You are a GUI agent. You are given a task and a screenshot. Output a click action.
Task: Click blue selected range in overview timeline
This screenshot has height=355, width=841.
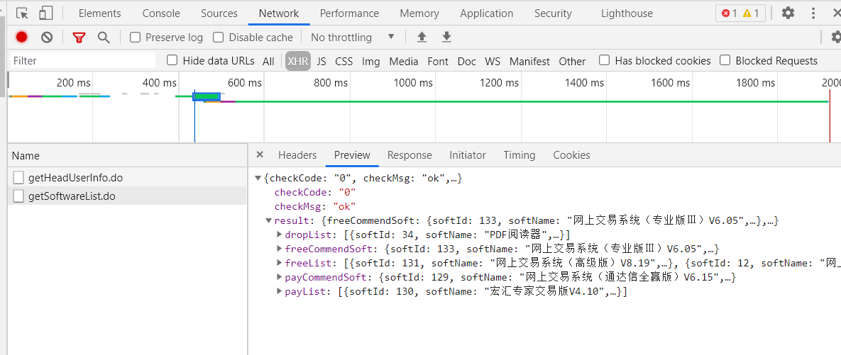[x=207, y=96]
